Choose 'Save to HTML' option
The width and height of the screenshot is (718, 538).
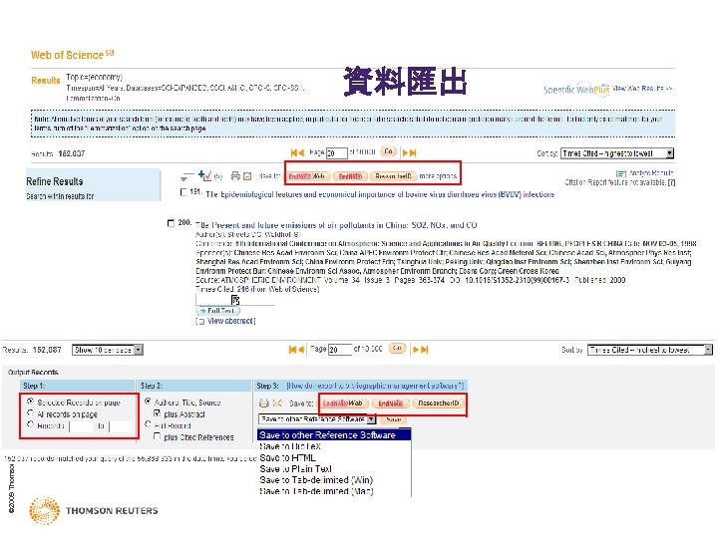pos(287,457)
